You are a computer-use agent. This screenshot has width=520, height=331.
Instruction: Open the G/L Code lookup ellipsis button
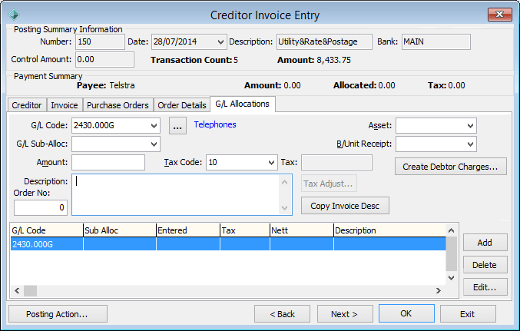tap(177, 126)
